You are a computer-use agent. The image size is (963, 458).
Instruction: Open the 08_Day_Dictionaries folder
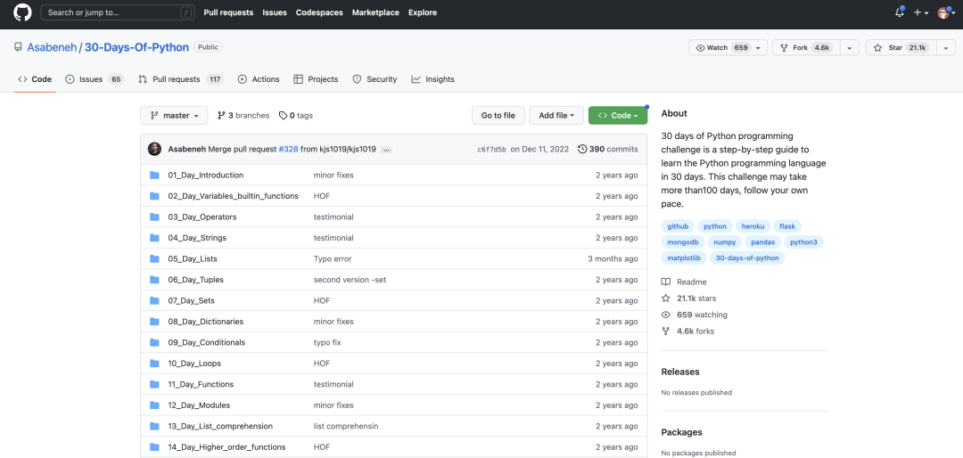tap(206, 321)
